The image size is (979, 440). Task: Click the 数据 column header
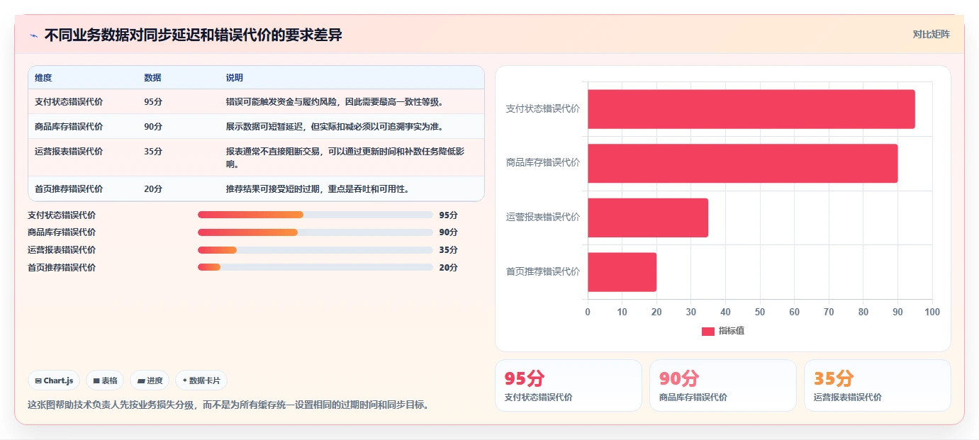click(x=152, y=78)
